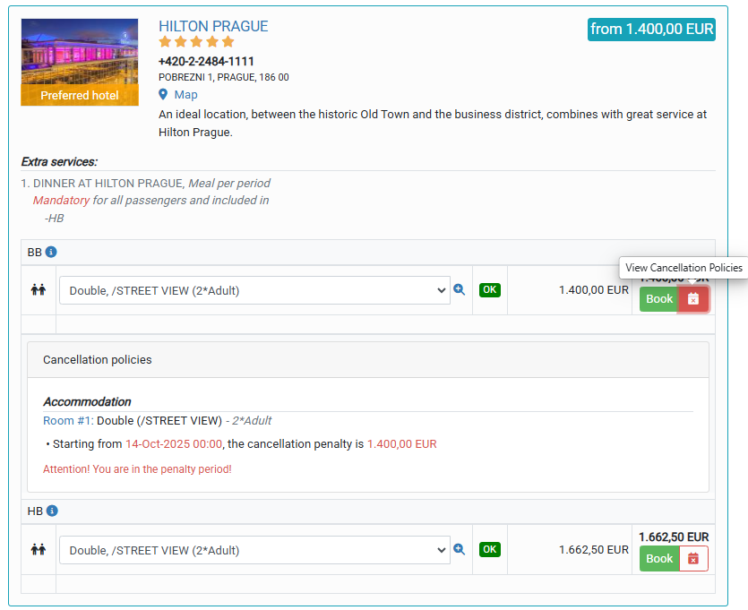This screenshot has height=610, width=748.
Task: Click the five-star hotel rating
Action: (x=196, y=42)
